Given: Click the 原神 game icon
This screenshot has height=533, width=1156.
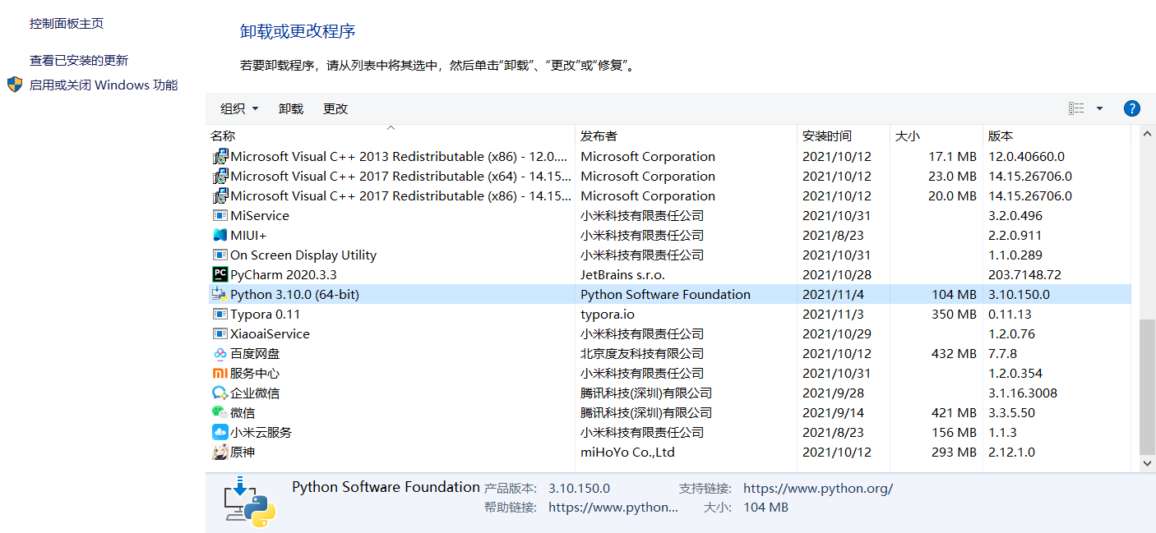Looking at the screenshot, I should click(x=220, y=452).
